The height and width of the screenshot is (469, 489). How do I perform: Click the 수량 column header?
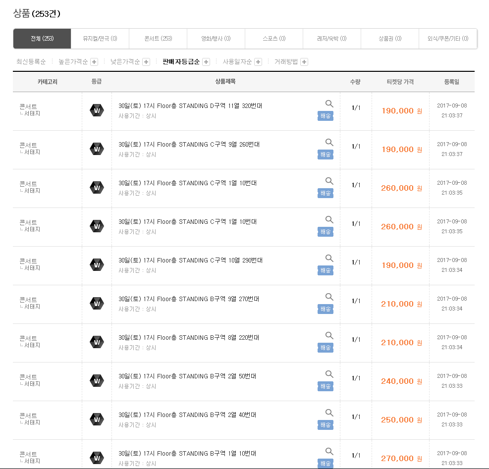pos(355,82)
